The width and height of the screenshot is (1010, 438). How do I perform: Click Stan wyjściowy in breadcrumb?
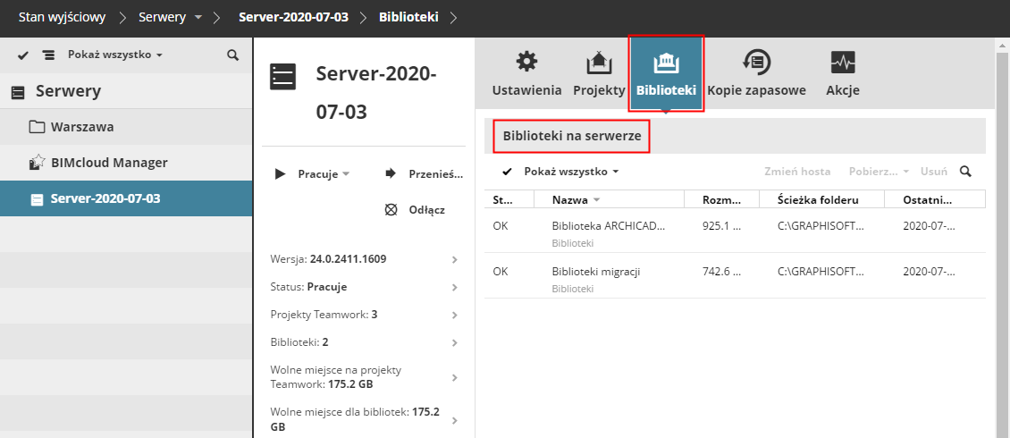tap(62, 17)
